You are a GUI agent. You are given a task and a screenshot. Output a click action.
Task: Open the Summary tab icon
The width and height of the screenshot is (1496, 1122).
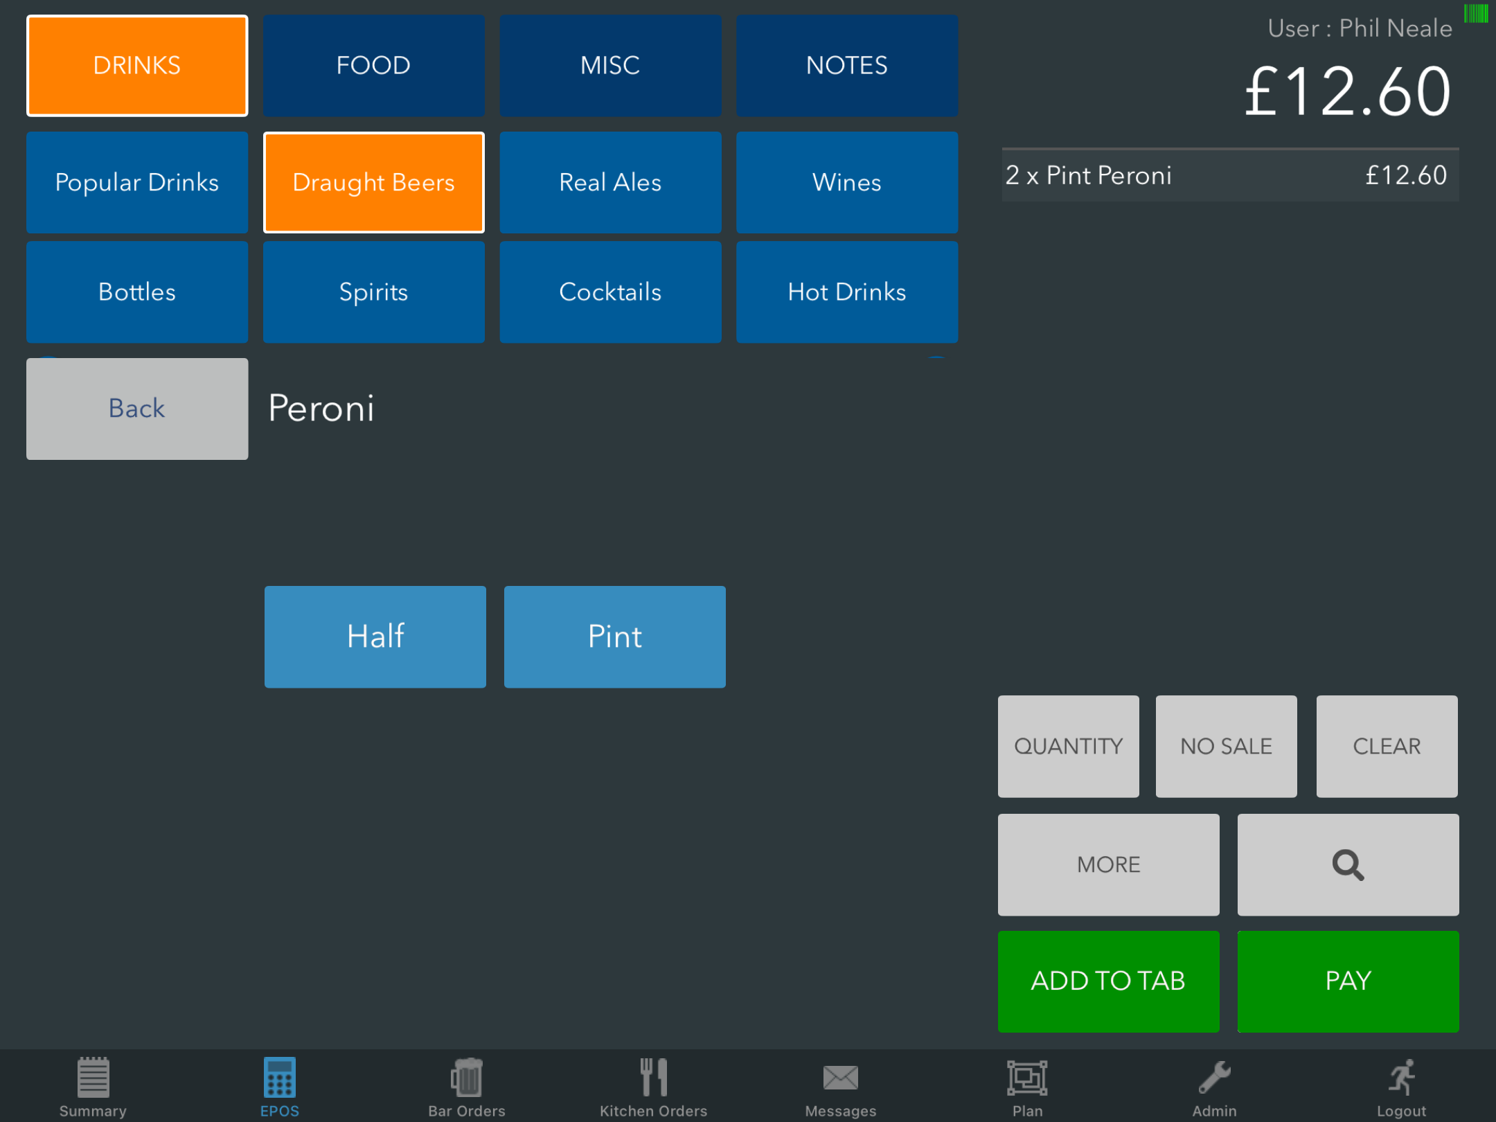point(93,1078)
